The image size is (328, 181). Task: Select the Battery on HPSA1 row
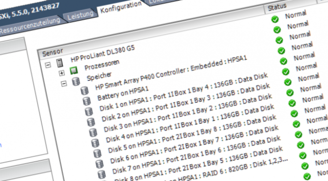coord(123,93)
